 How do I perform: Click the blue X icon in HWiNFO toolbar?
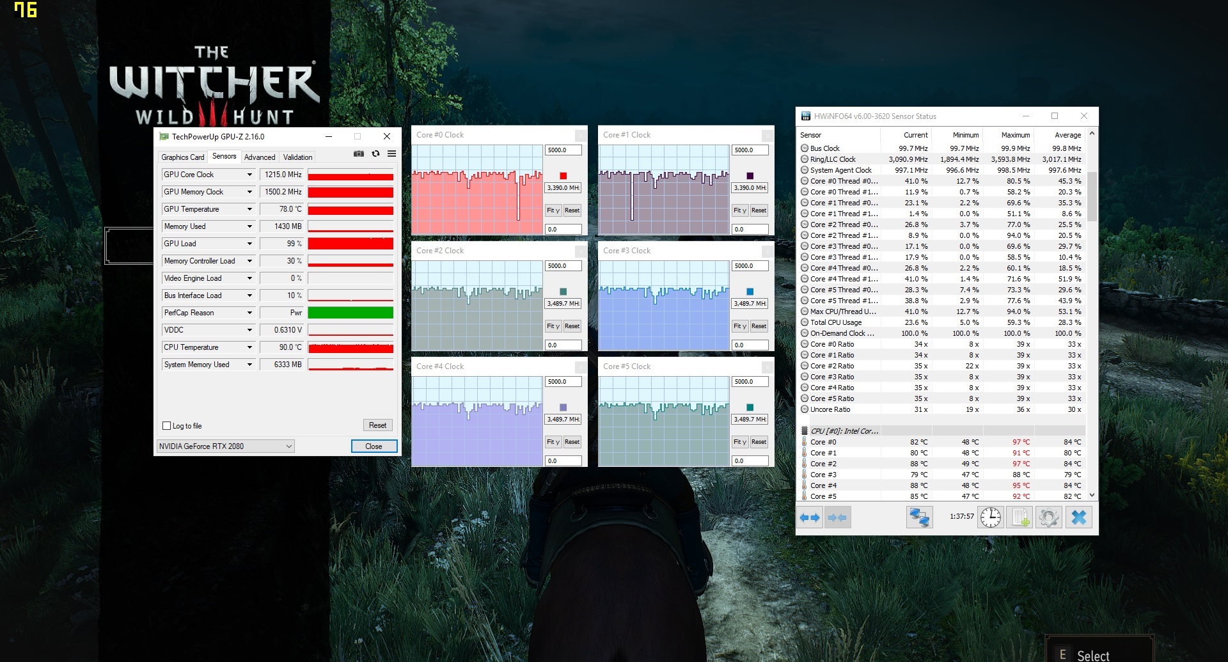point(1078,517)
